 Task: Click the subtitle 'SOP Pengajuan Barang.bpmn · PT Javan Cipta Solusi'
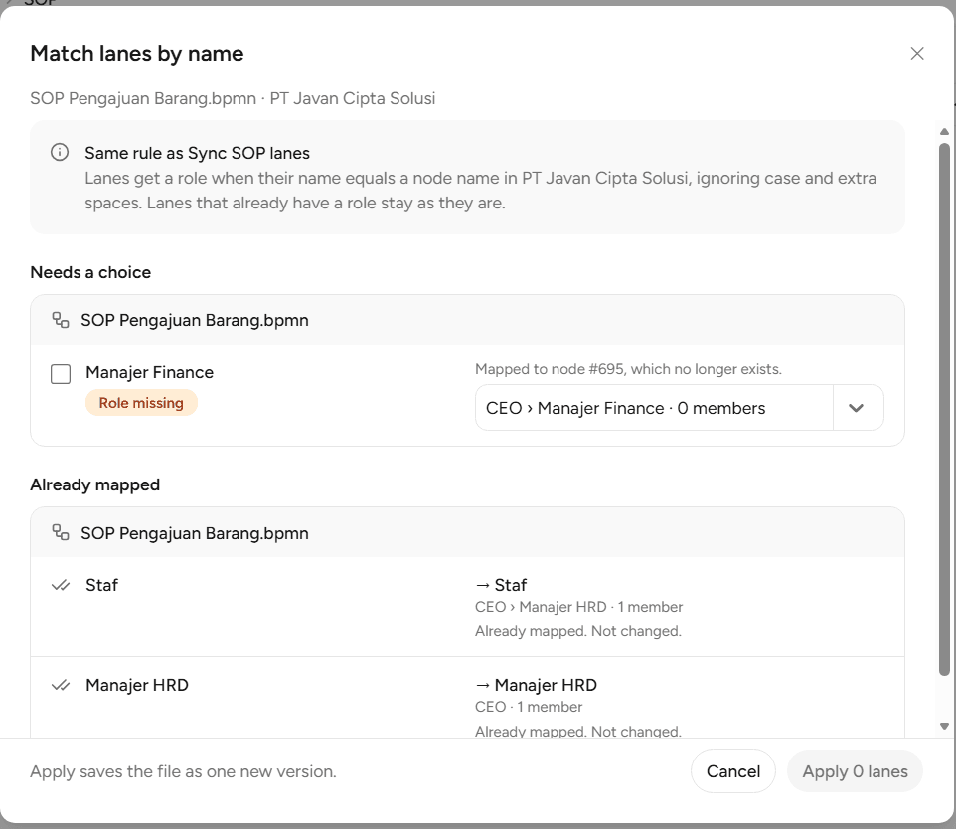233,98
